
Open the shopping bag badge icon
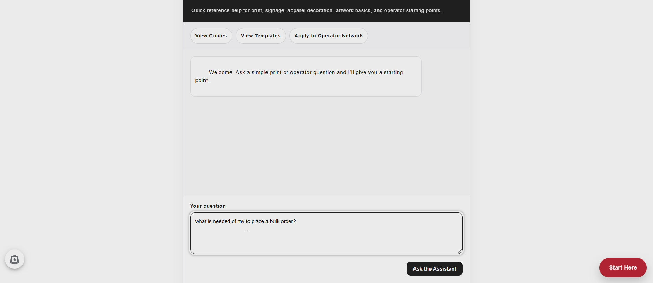click(x=15, y=259)
